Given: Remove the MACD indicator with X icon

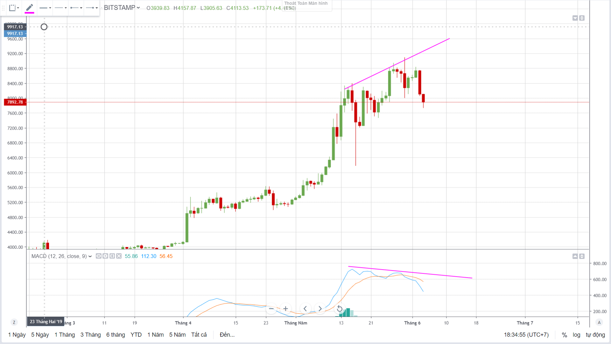Looking at the screenshot, I should [119, 256].
